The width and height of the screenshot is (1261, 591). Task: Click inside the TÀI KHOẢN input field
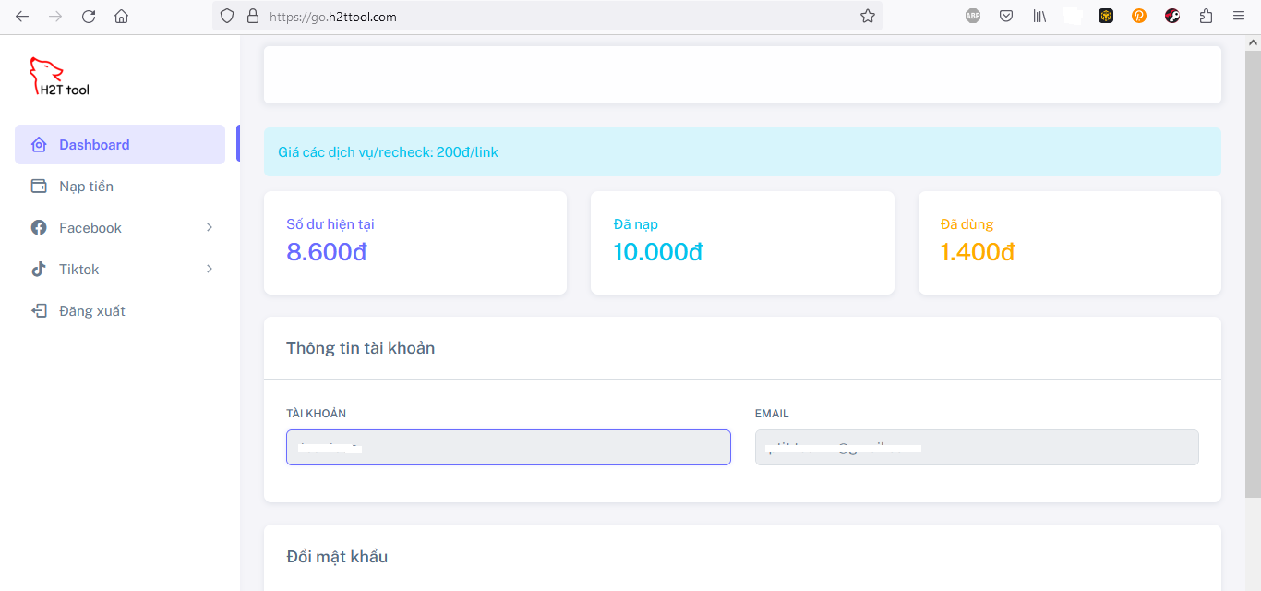pos(508,447)
